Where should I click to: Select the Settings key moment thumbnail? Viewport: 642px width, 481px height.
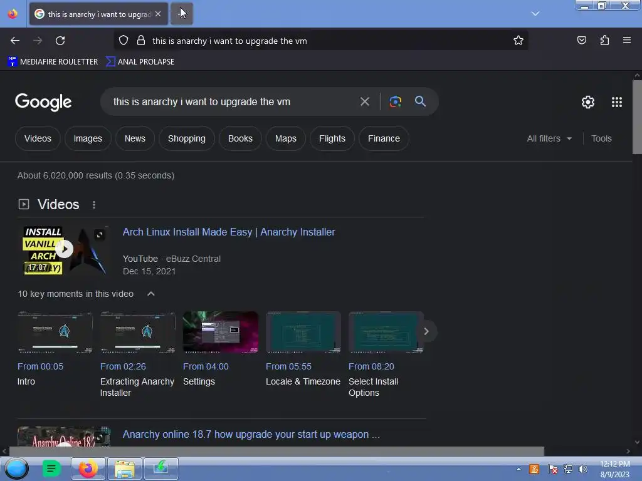point(220,332)
